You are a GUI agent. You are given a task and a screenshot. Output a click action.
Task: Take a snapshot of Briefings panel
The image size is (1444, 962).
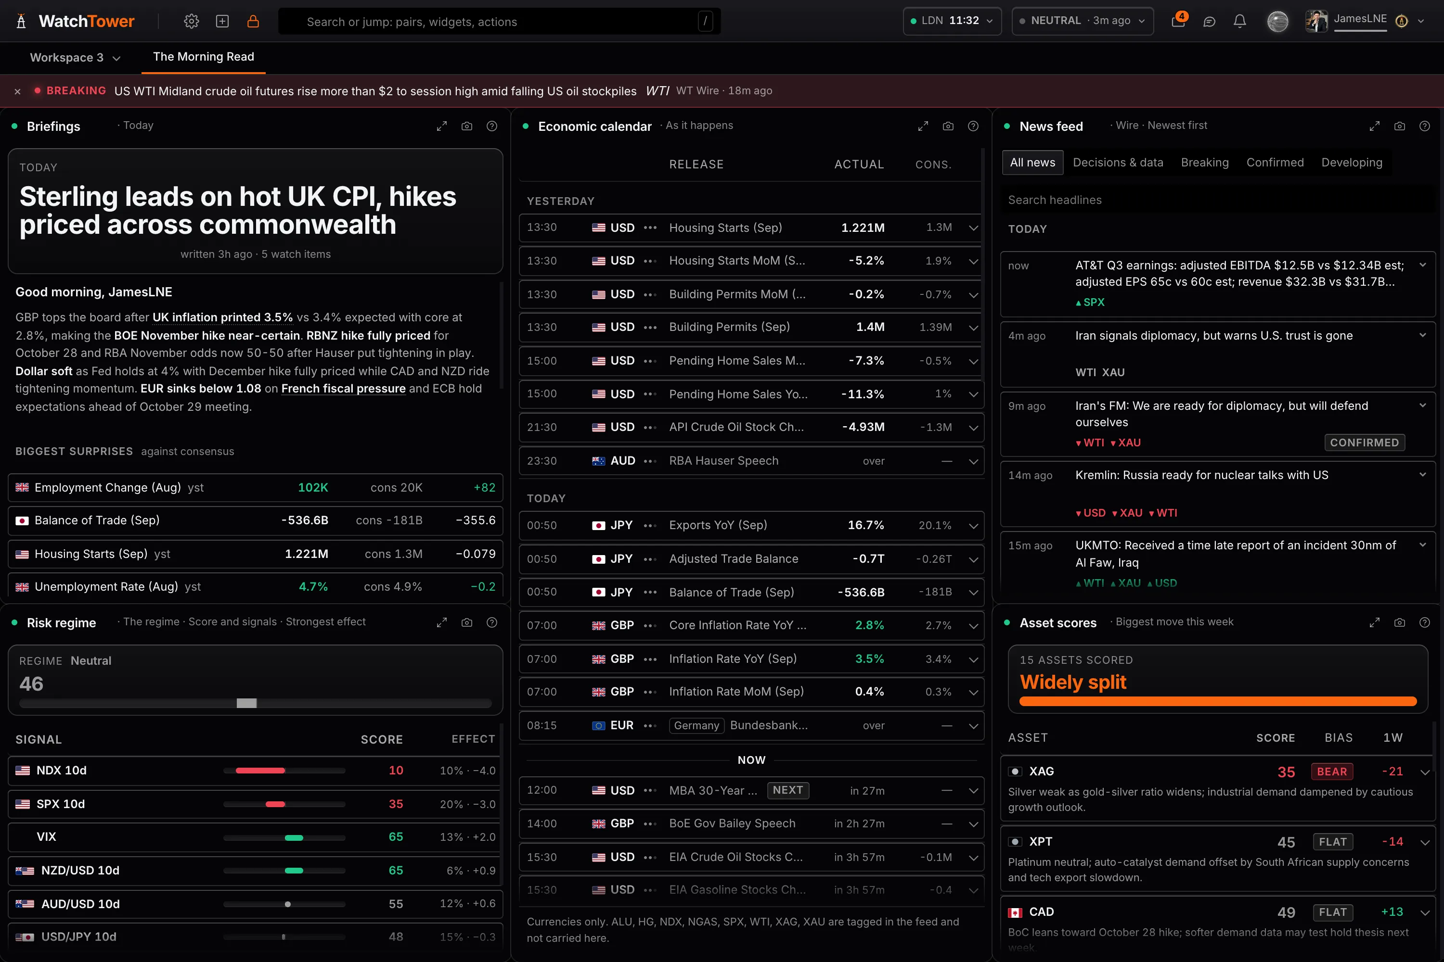pos(466,127)
